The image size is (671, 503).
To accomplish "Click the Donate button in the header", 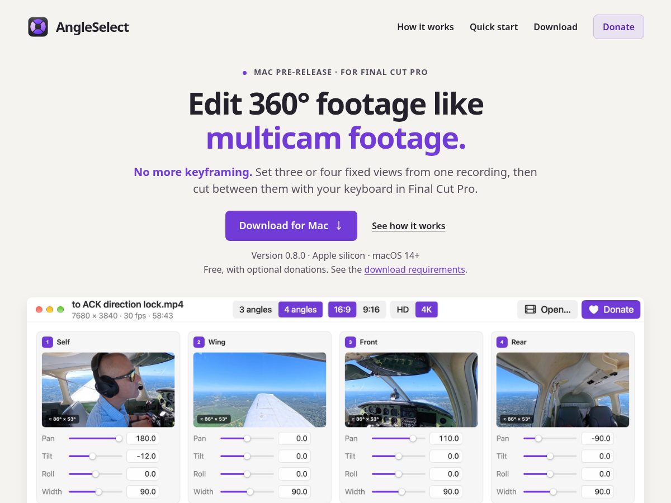I will (618, 27).
